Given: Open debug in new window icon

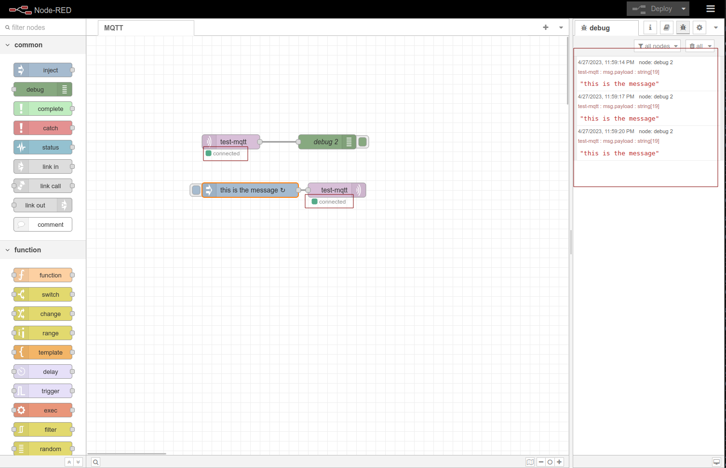Looking at the screenshot, I should pos(716,462).
